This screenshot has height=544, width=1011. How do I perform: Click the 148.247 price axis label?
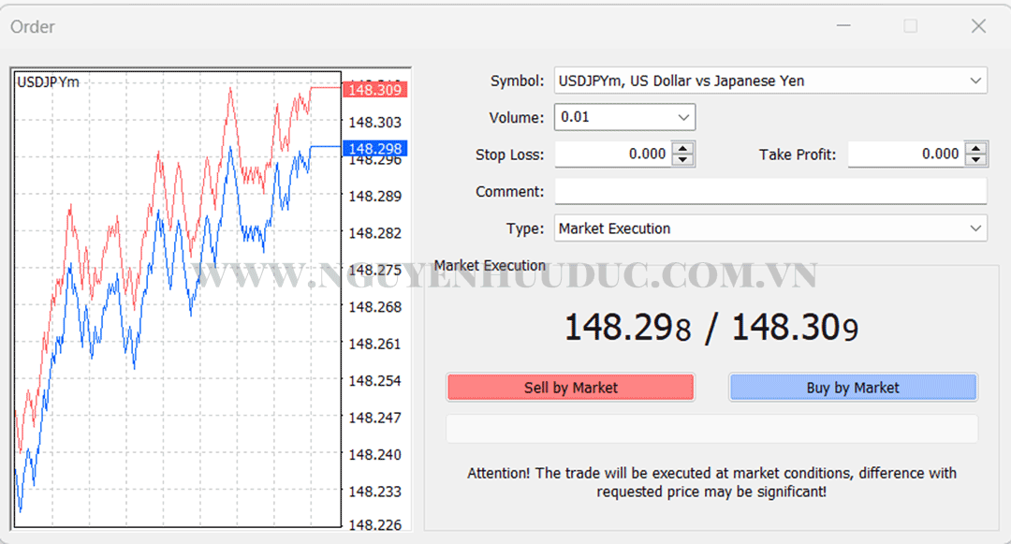coord(374,418)
